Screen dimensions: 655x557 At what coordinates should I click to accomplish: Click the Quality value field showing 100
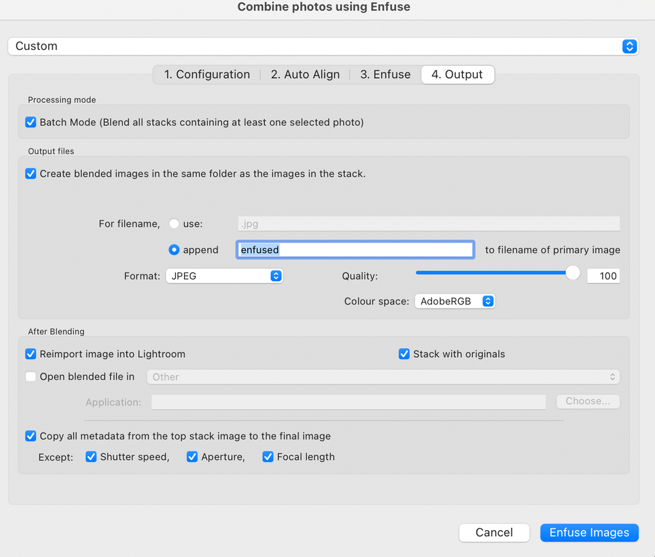point(603,276)
